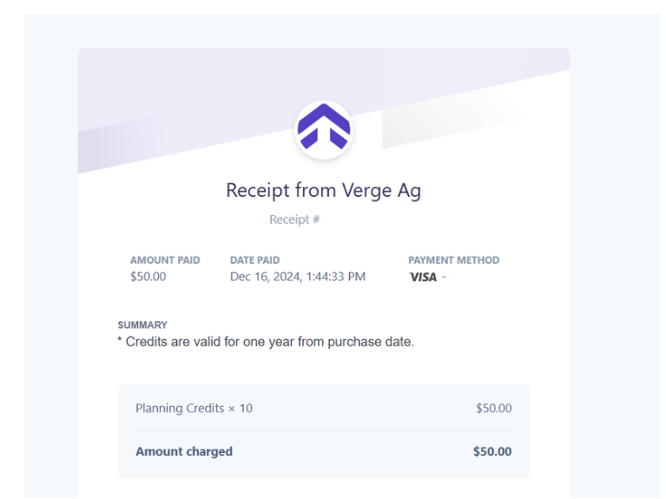This screenshot has width=666, height=499.
Task: Click the AMOUNT PAID label
Action: (x=165, y=259)
